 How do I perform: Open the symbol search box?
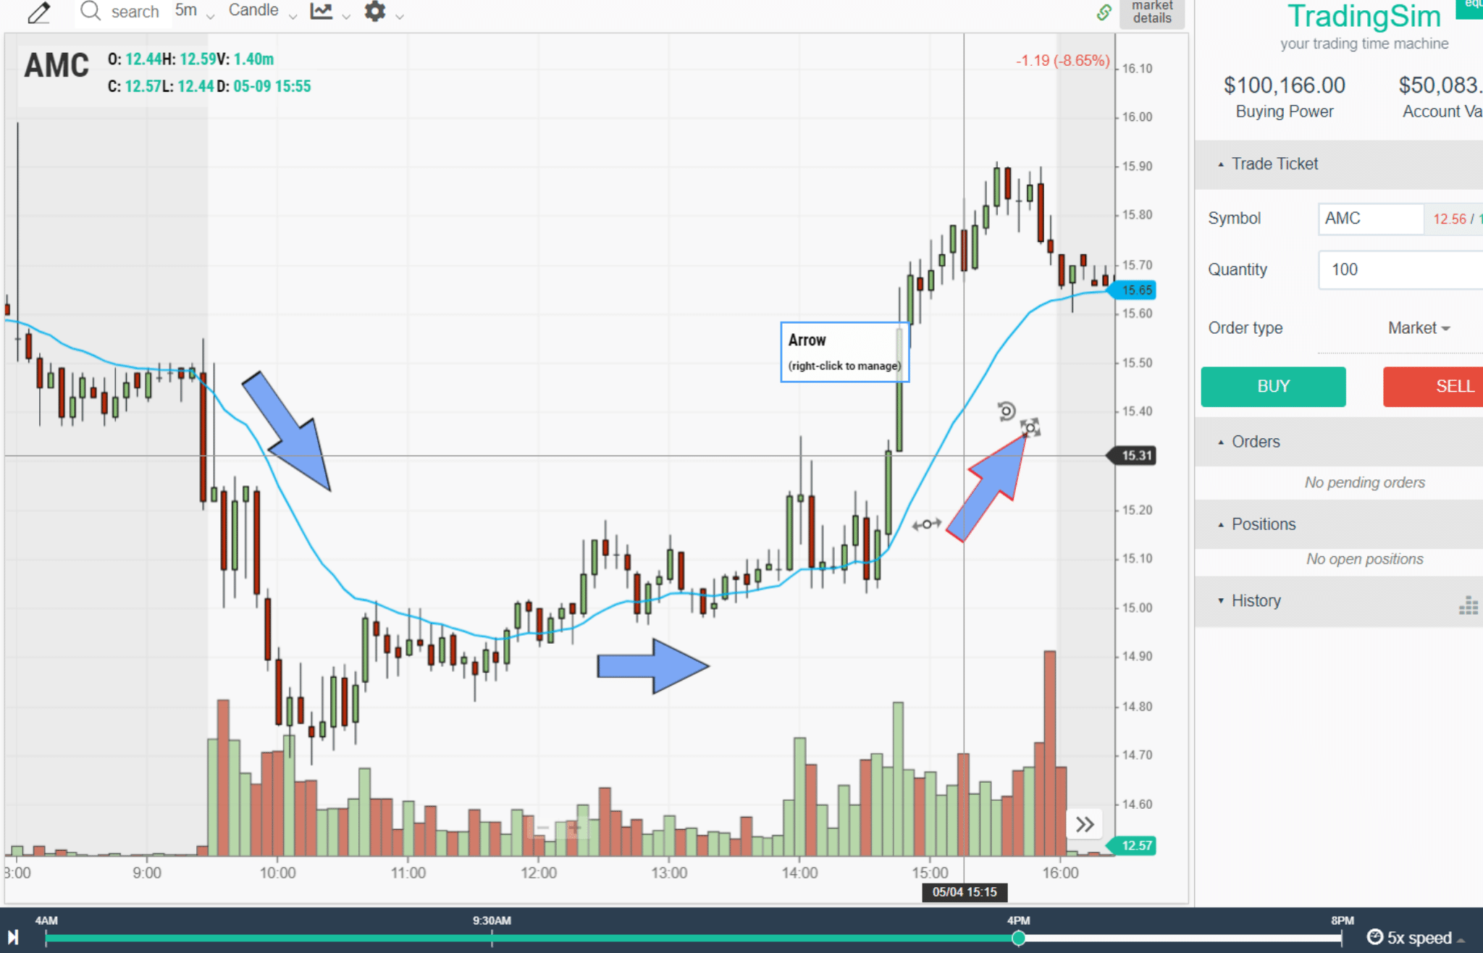pyautogui.click(x=122, y=12)
